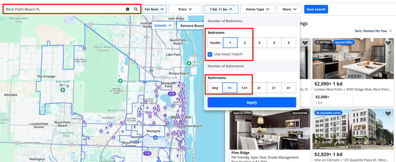Open the Vine on Clematis building photo
The width and height of the screenshot is (396, 162).
[353, 129]
